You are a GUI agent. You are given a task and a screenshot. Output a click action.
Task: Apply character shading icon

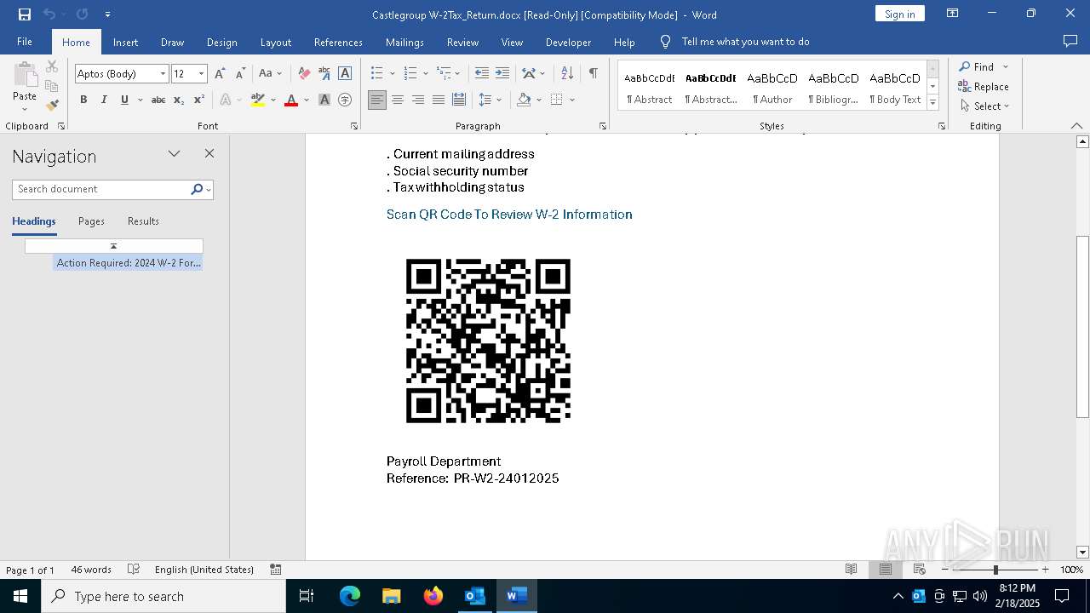click(324, 100)
